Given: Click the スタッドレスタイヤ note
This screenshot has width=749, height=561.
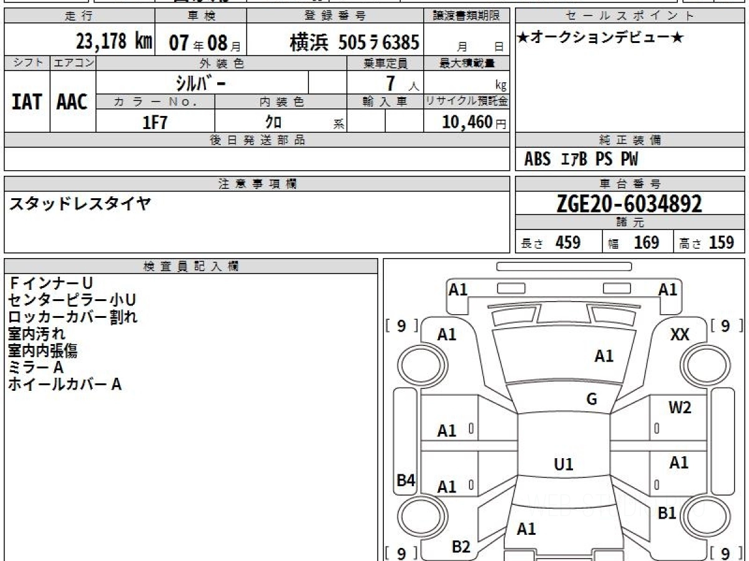Looking at the screenshot, I should pos(79,203).
